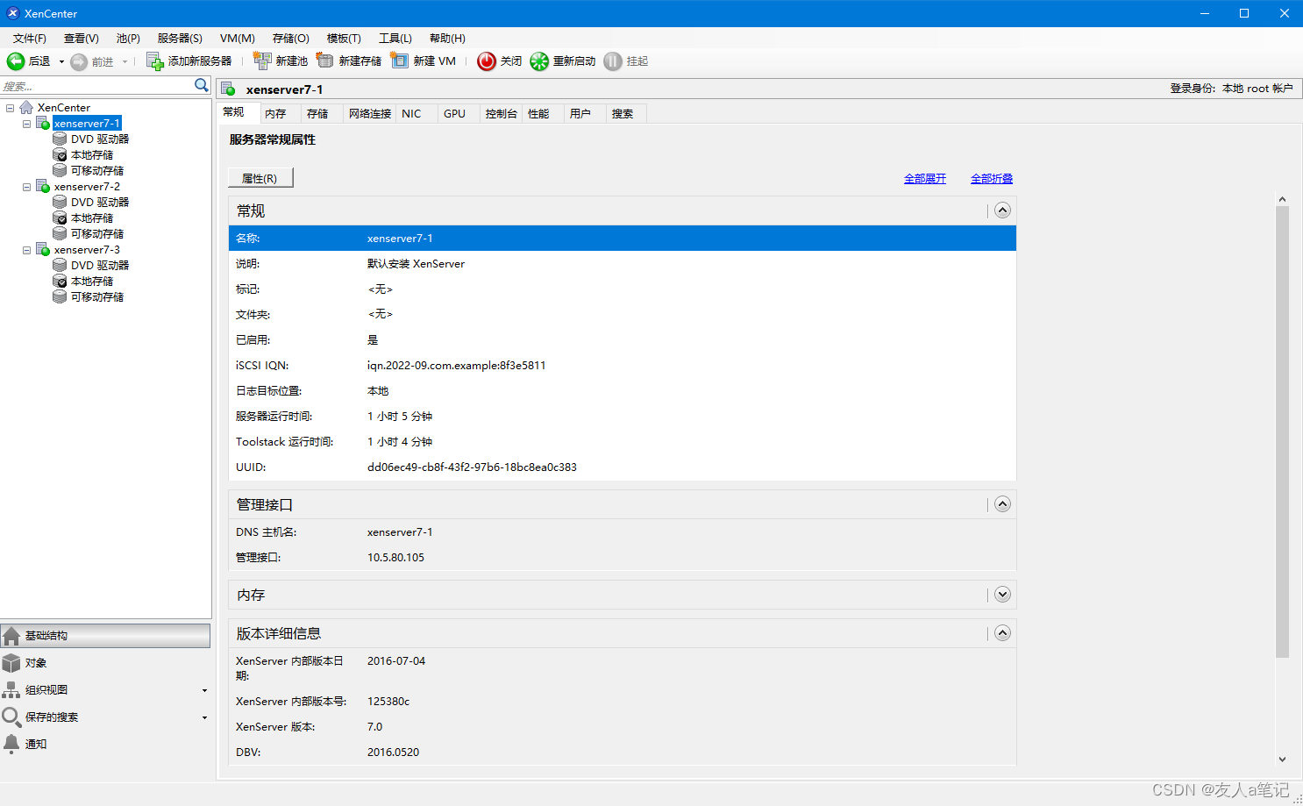Select the UUID value row in 常规
Screen dimensions: 1303x806
coord(623,467)
